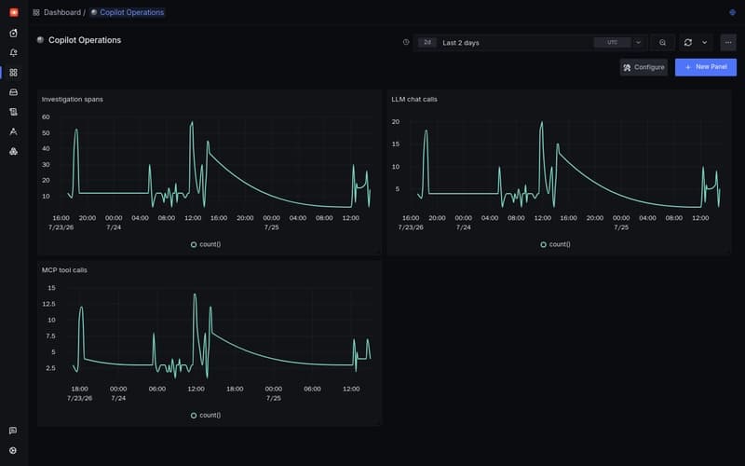Viewport: 745px width, 466px height.
Task: Go to Dashboard breadcrumb link
Action: pos(61,12)
